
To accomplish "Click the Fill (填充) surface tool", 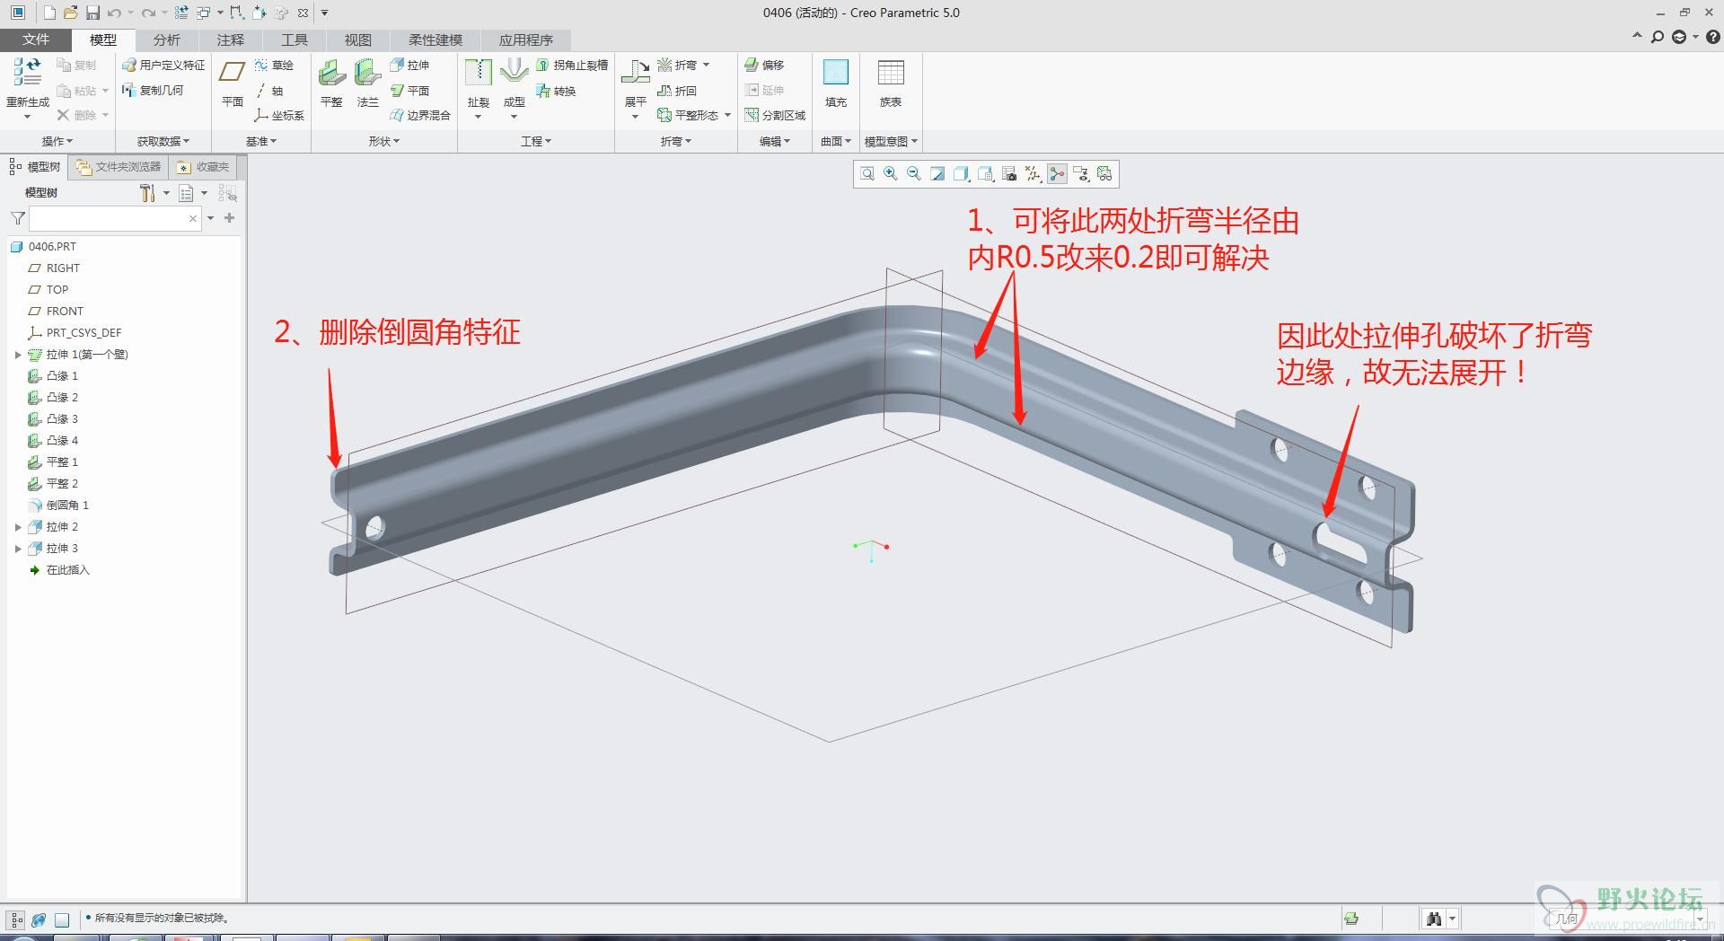I will 836,84.
